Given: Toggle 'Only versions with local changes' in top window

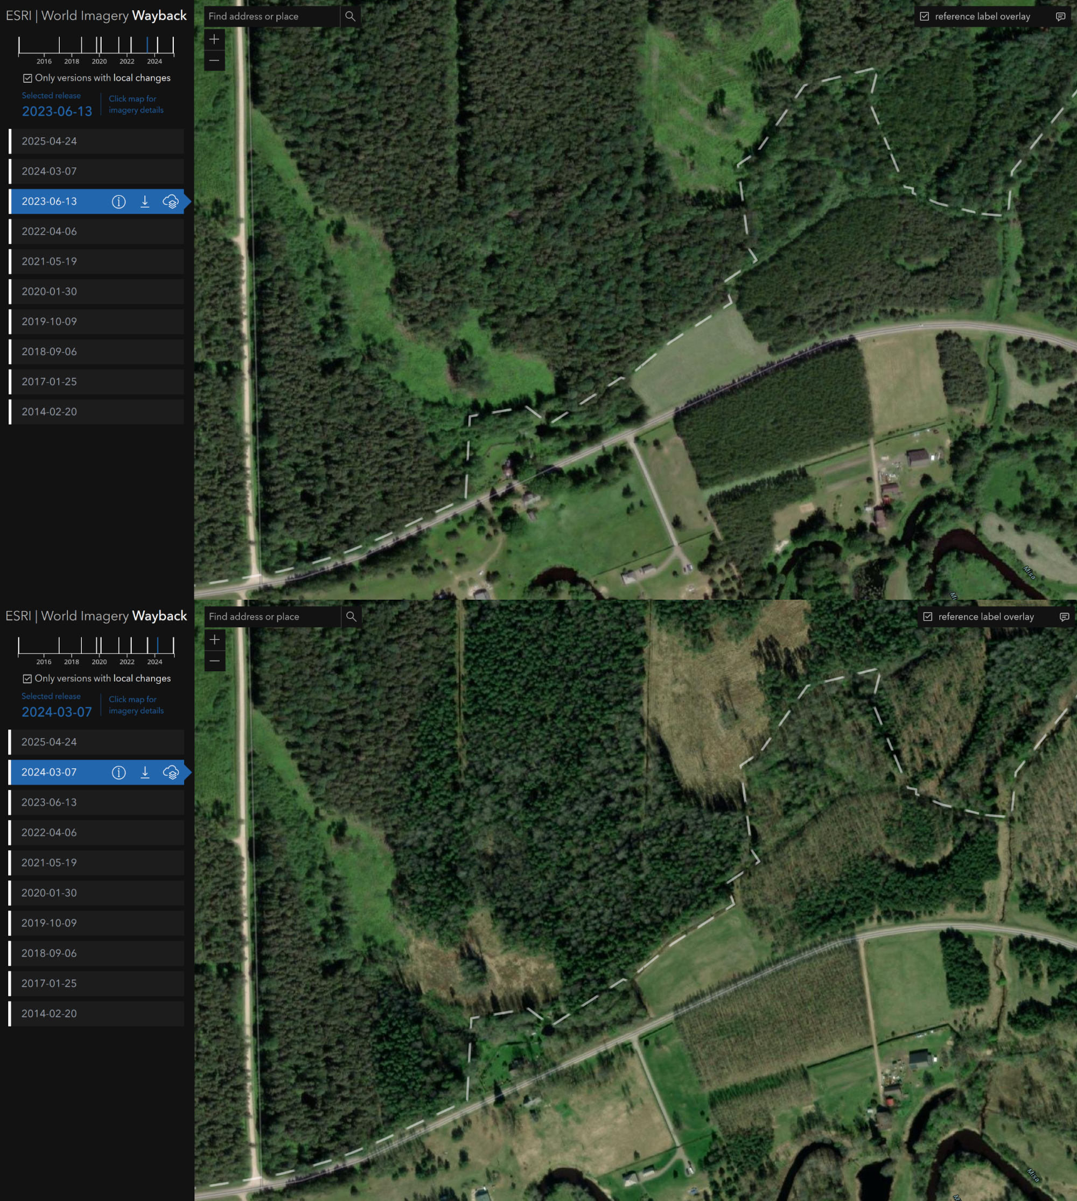Looking at the screenshot, I should coord(27,78).
